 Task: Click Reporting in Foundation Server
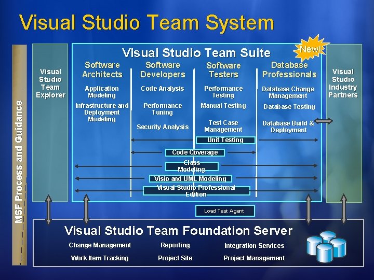click(x=175, y=245)
